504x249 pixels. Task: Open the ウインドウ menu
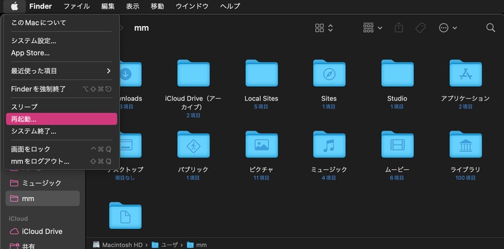pyautogui.click(x=192, y=6)
